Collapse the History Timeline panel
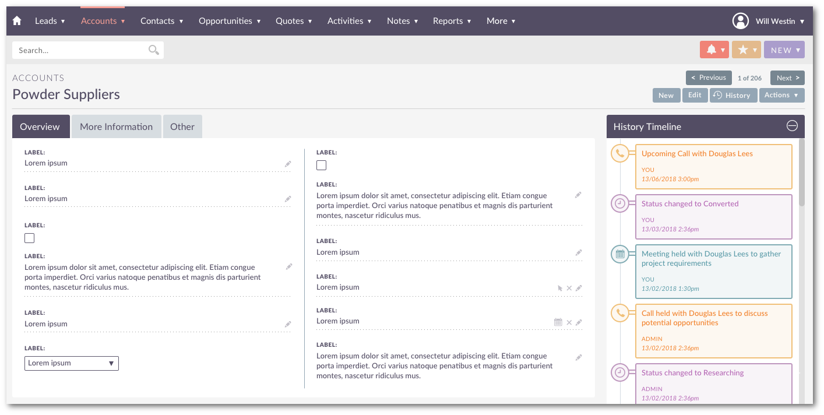Screen dimensions: 824x415 tap(791, 126)
